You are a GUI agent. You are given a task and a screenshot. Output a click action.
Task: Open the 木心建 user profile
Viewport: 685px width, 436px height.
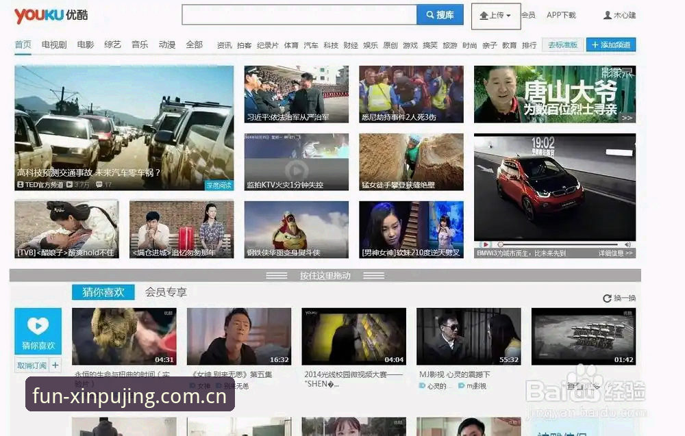tap(619, 15)
